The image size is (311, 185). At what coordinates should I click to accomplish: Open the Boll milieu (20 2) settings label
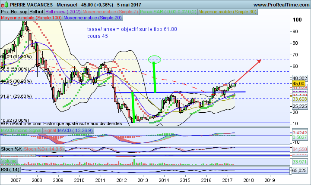point(63,12)
